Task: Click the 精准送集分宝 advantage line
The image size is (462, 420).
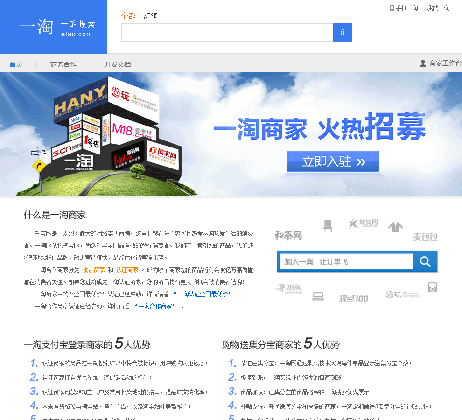Action: click(326, 363)
